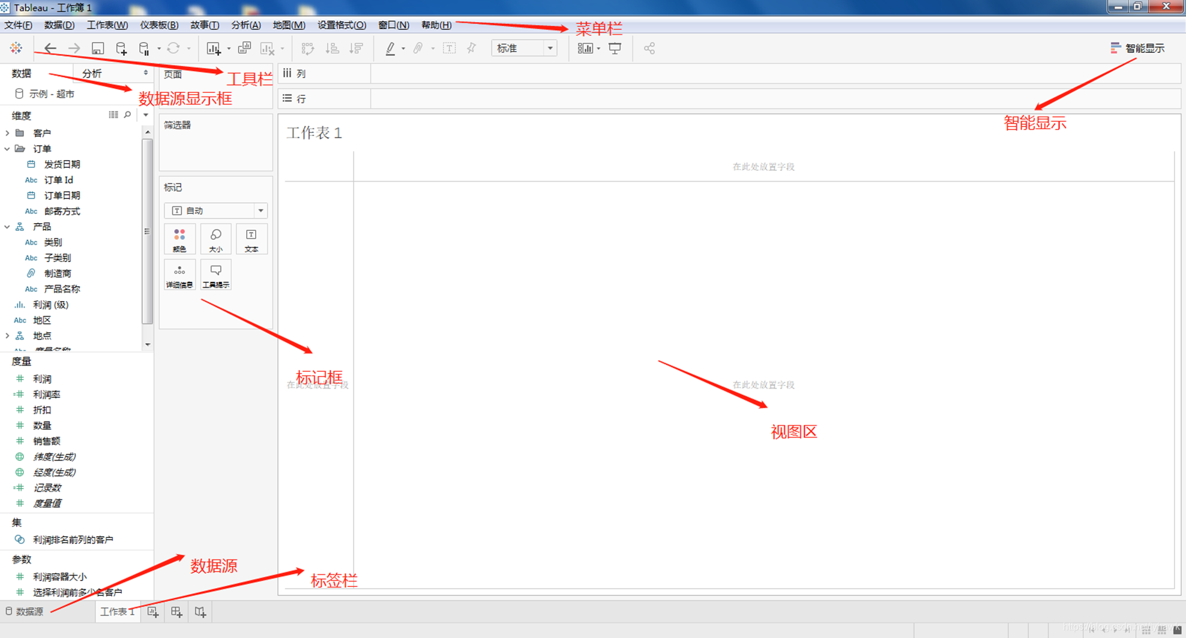The width and height of the screenshot is (1186, 638).
Task: Click the show mark labels icon
Action: coord(449,49)
